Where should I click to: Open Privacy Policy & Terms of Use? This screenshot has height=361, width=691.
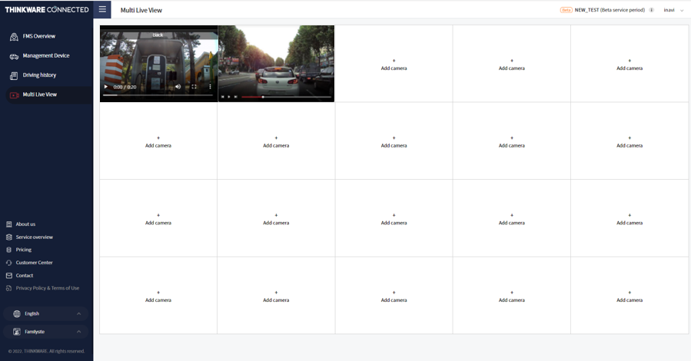pos(47,288)
